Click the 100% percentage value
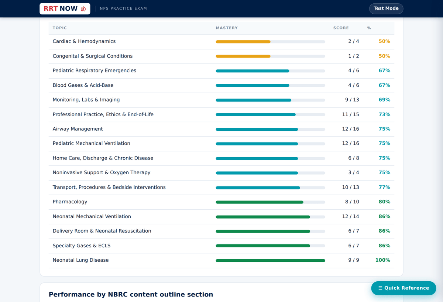 coord(383,260)
